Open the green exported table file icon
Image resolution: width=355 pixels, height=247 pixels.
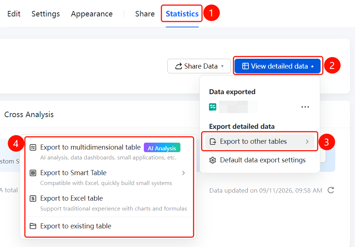(213, 107)
